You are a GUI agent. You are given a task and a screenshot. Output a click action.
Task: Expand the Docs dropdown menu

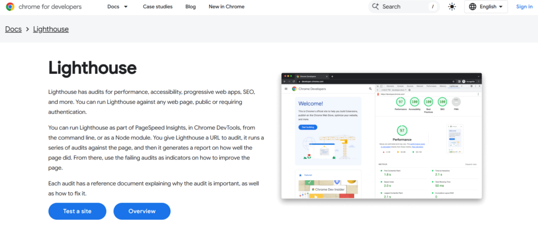(117, 6)
